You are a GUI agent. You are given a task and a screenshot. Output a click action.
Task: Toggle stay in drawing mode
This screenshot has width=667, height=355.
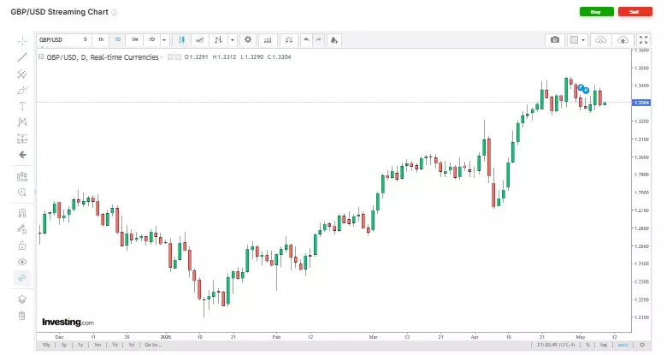coord(22,229)
